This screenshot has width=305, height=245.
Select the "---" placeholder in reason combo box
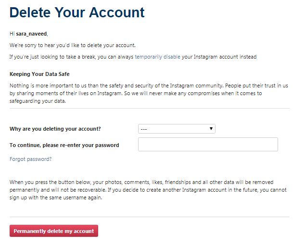[x=144, y=129]
